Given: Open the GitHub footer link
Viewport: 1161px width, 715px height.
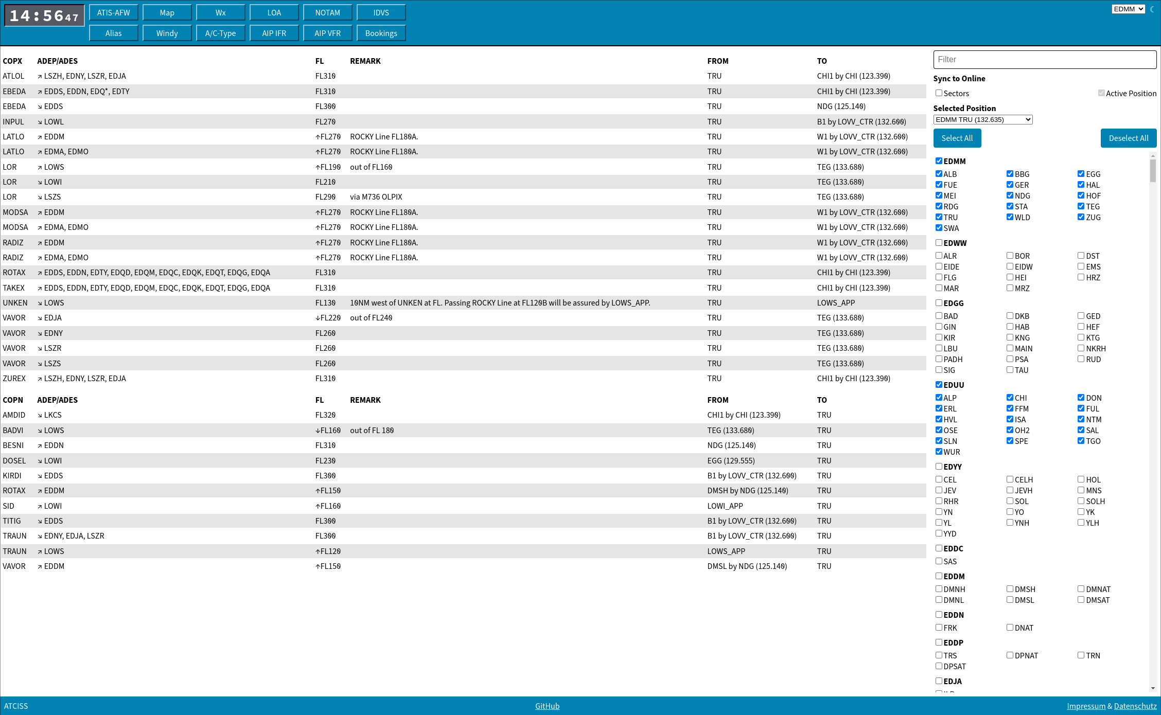Looking at the screenshot, I should (547, 706).
